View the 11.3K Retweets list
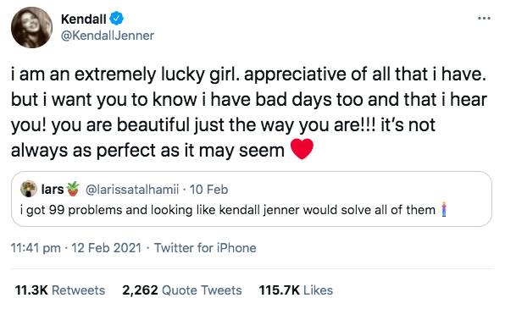 pos(60,290)
